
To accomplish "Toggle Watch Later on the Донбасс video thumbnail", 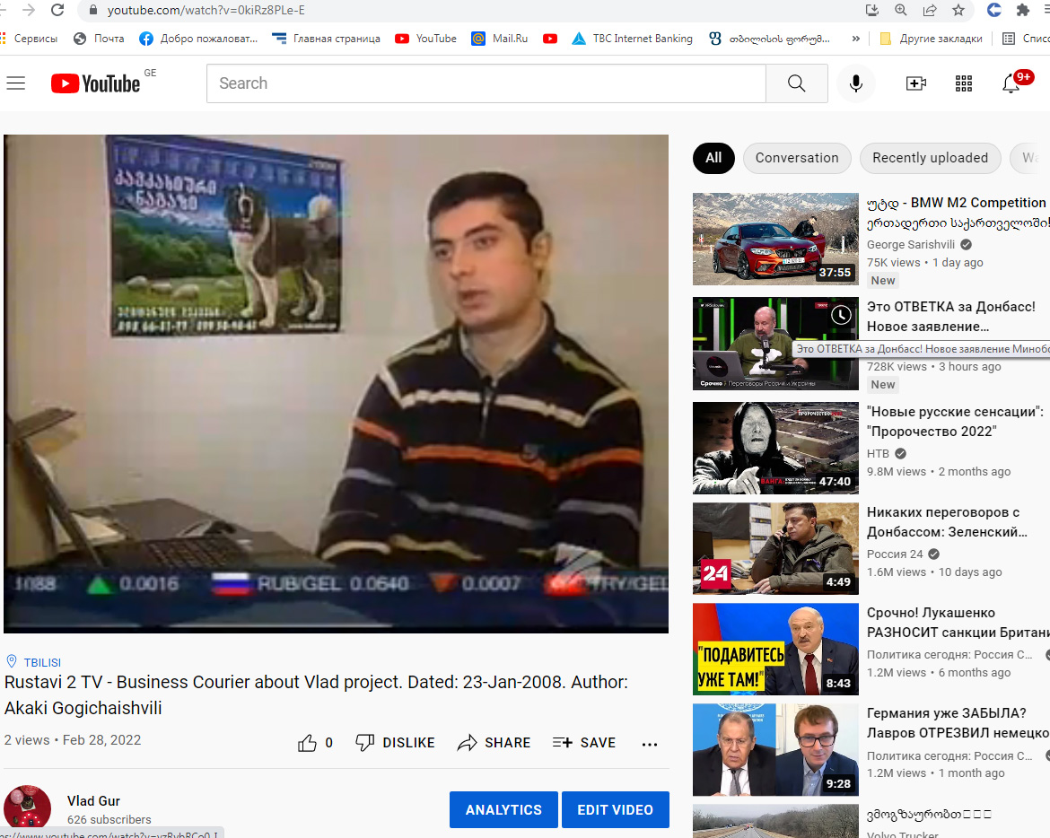I will [841, 315].
